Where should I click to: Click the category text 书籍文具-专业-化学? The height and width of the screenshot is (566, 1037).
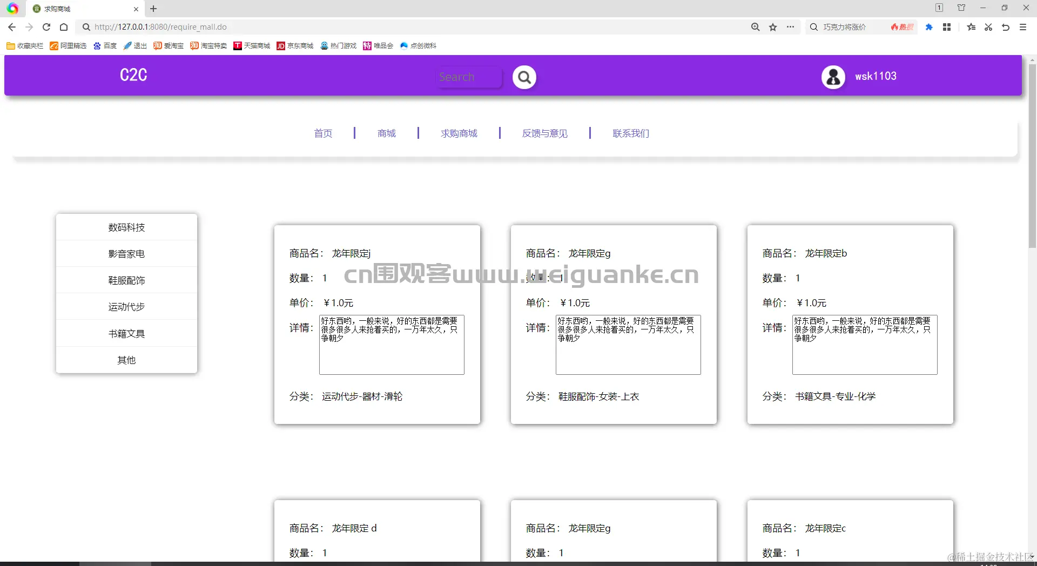click(x=836, y=396)
